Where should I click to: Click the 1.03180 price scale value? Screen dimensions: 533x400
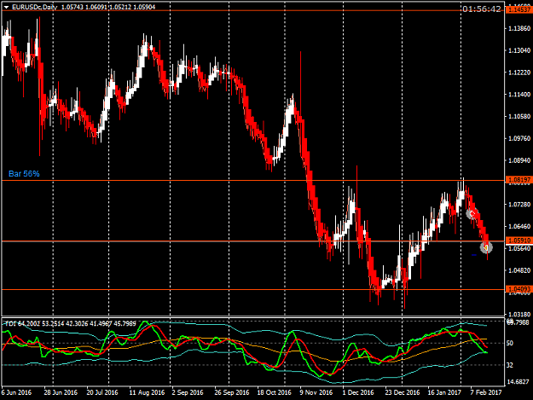[x=519, y=315]
